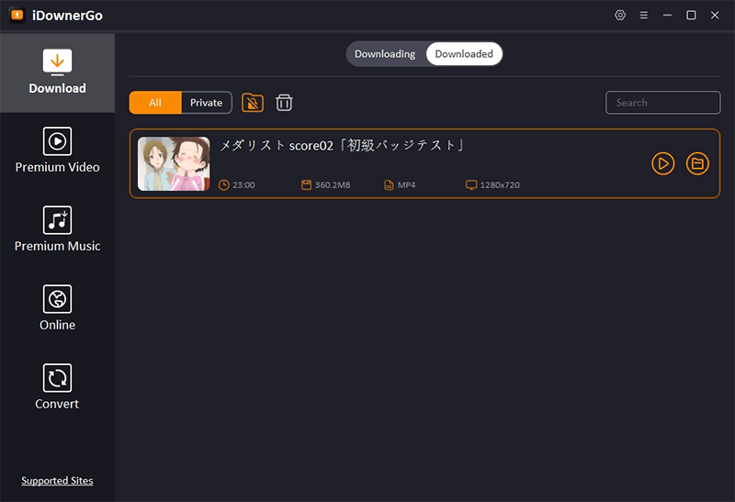Open settings gear in title bar
Viewport: 735px width, 502px height.
coord(620,15)
